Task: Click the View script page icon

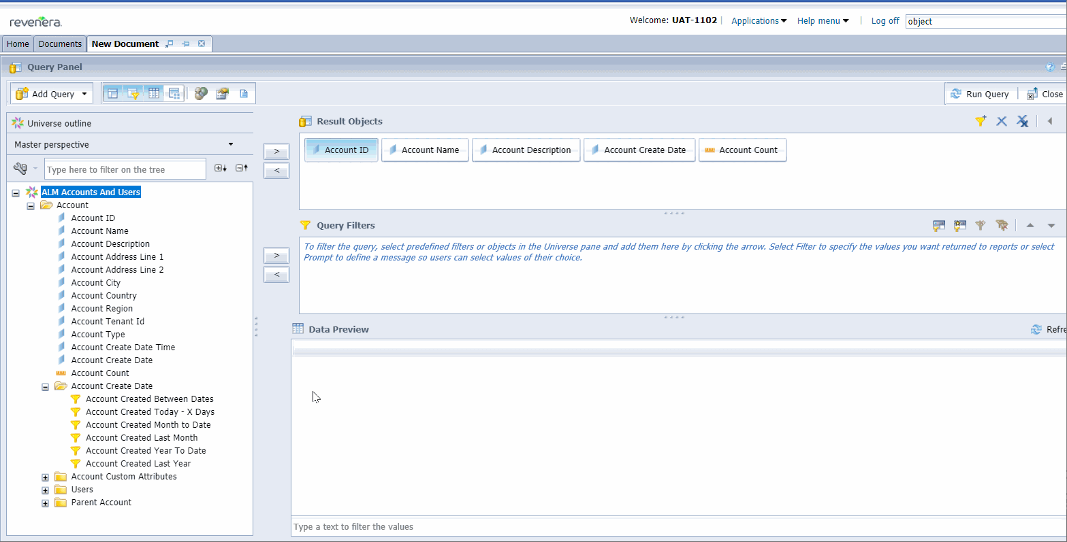Action: click(244, 93)
